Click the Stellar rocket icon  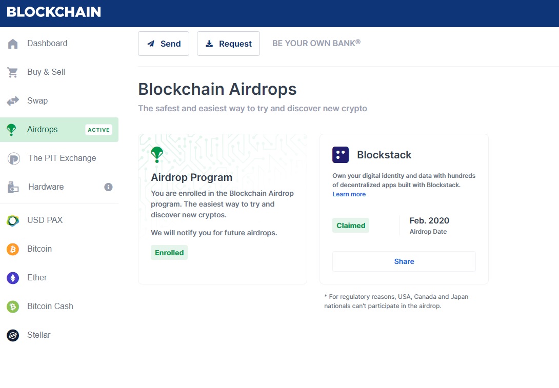click(x=13, y=335)
